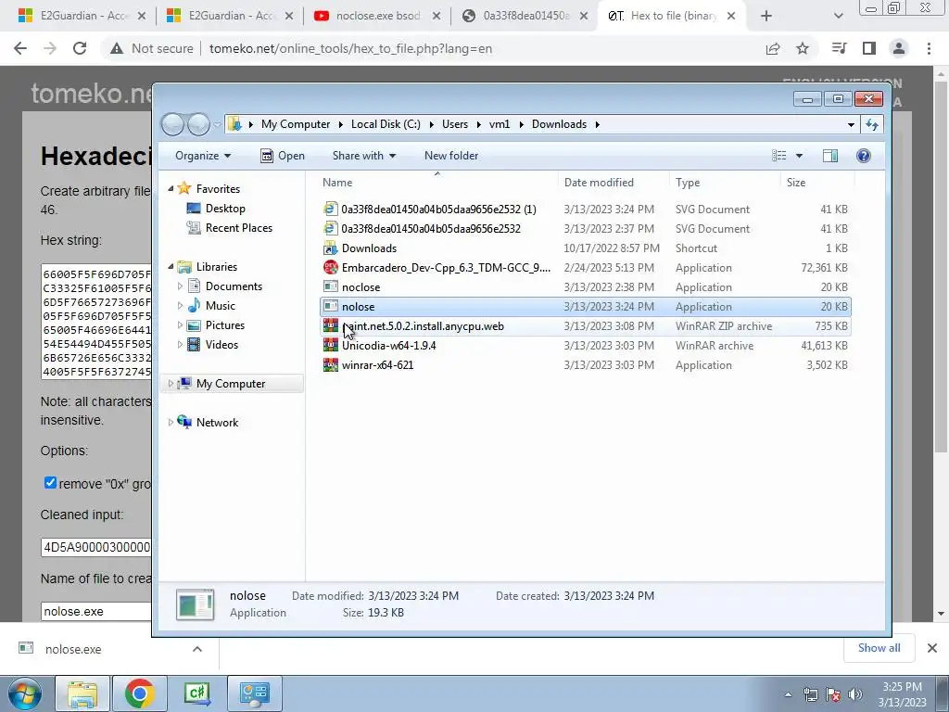This screenshot has width=949, height=712.
Task: Open the C# app on the taskbar
Action: (196, 693)
